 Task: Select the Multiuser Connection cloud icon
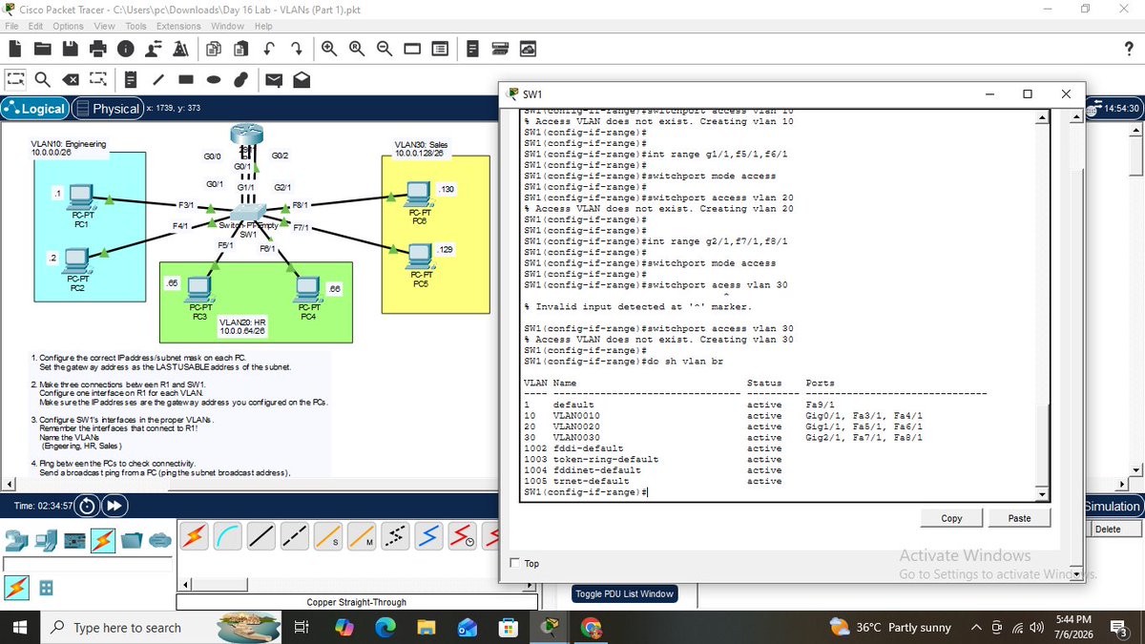pos(159,540)
